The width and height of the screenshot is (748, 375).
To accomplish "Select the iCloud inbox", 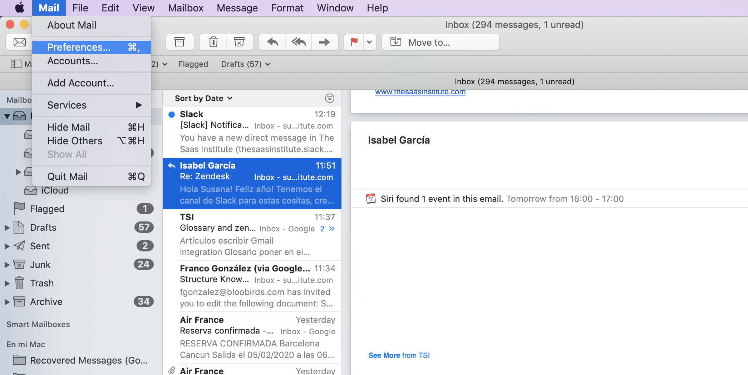I will 55,190.
